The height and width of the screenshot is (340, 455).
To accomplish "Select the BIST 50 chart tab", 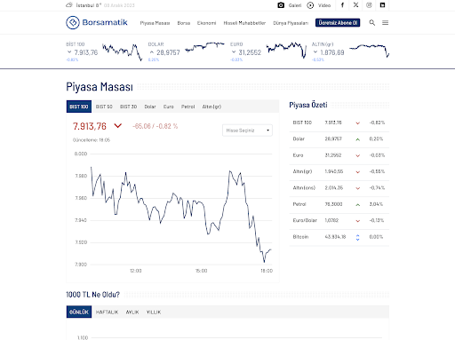I will pyautogui.click(x=104, y=107).
